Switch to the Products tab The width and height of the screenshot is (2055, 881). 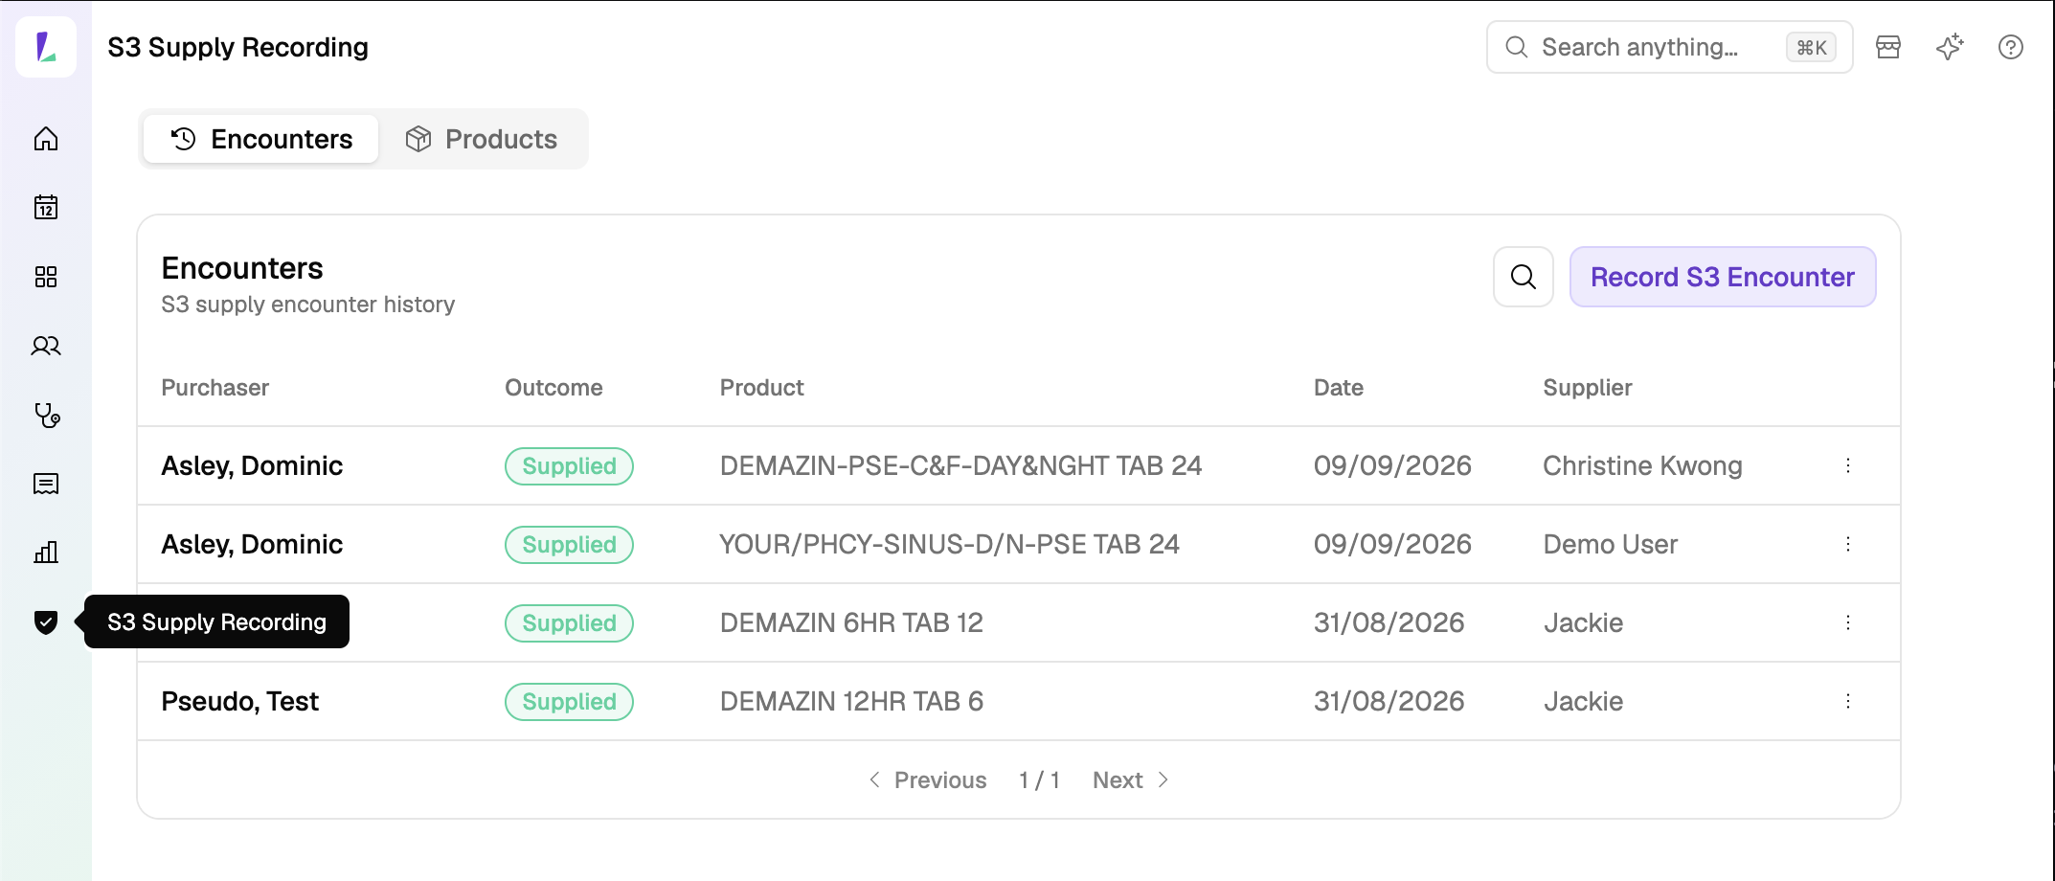coord(482,139)
